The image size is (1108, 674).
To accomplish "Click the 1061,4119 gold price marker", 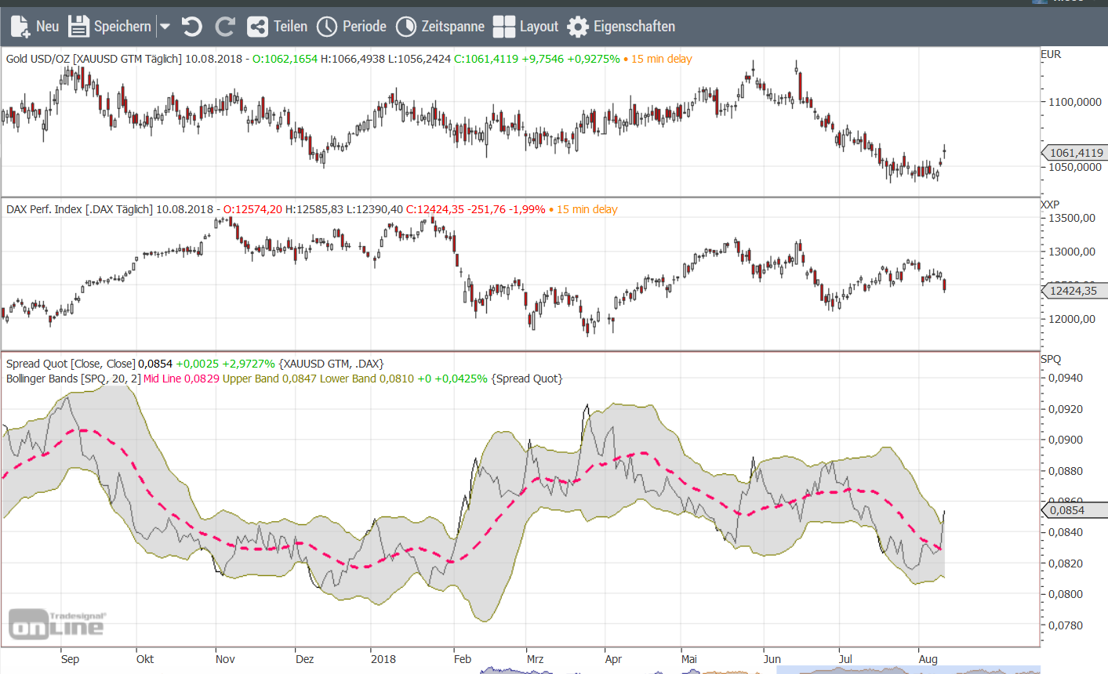I will [1075, 153].
